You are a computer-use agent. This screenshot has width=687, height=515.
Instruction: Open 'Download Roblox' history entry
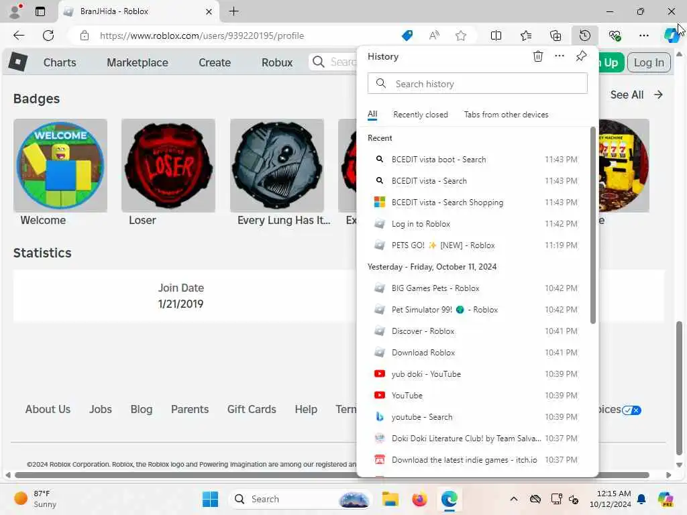point(476,353)
